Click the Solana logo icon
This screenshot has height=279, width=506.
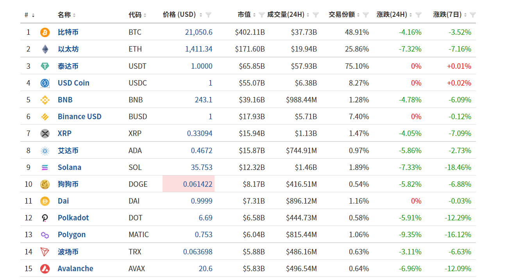click(x=45, y=167)
